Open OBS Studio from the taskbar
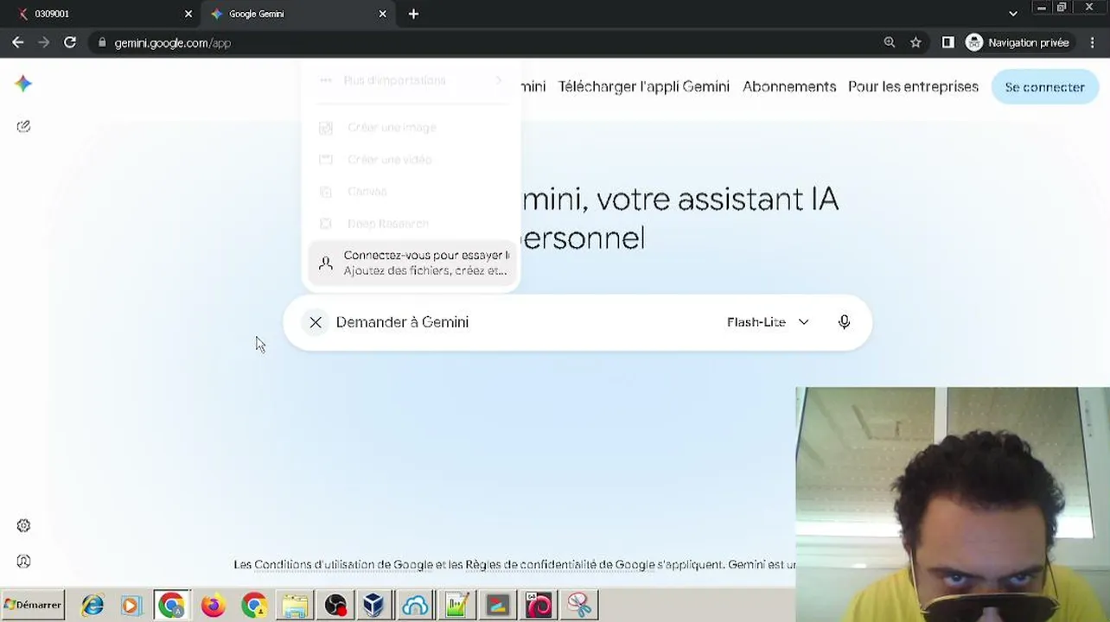The width and height of the screenshot is (1110, 622). pos(335,605)
